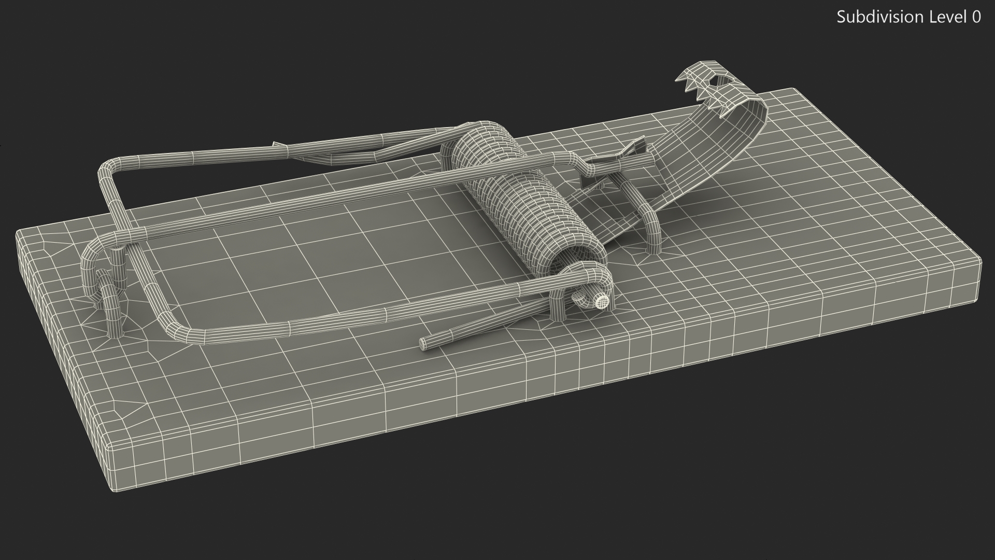Click the back long wire of hammer bar

click(233, 152)
